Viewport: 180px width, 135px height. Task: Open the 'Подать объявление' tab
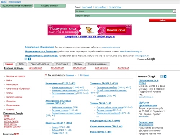point(40,64)
